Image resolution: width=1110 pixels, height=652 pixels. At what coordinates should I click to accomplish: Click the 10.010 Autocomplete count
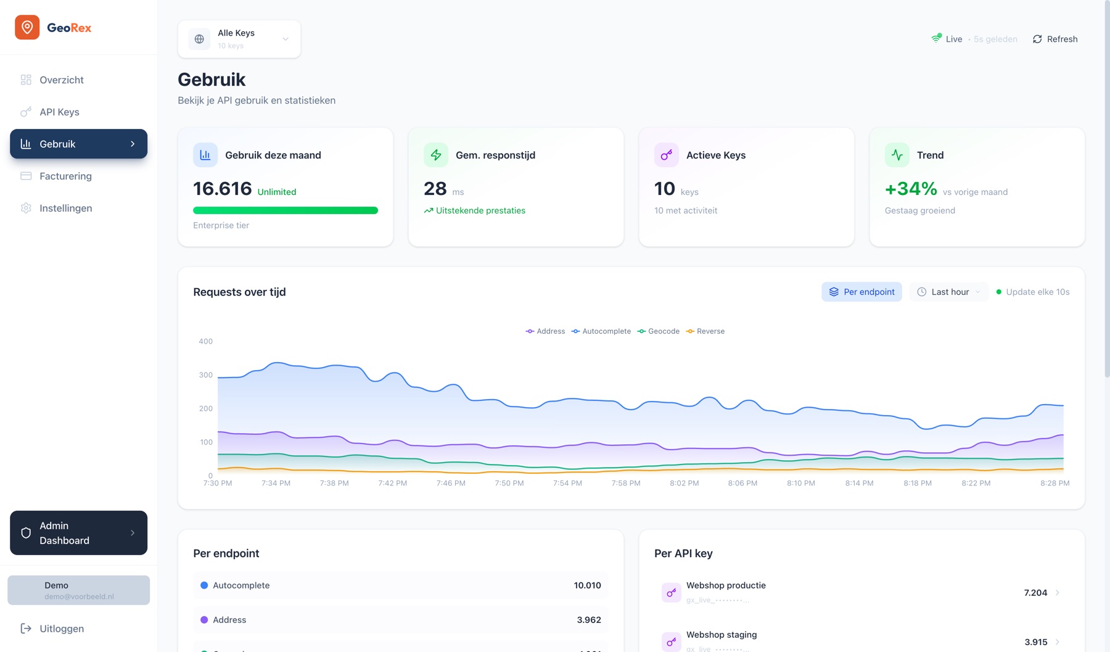click(587, 585)
